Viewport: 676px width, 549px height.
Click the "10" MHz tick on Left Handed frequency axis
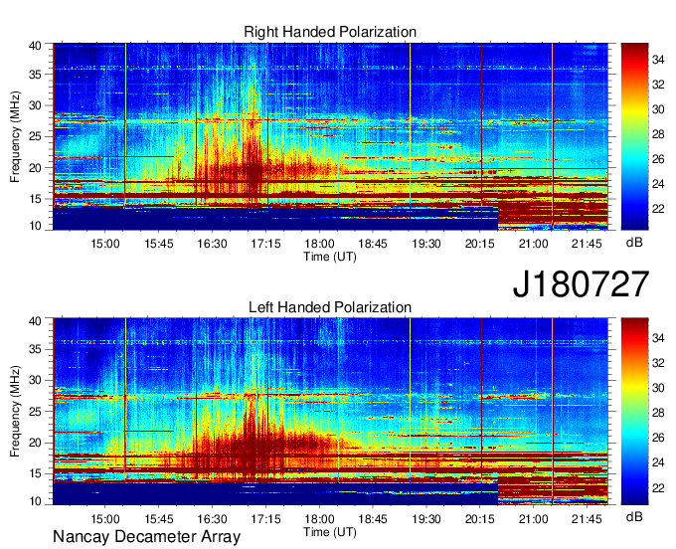pyautogui.click(x=35, y=501)
